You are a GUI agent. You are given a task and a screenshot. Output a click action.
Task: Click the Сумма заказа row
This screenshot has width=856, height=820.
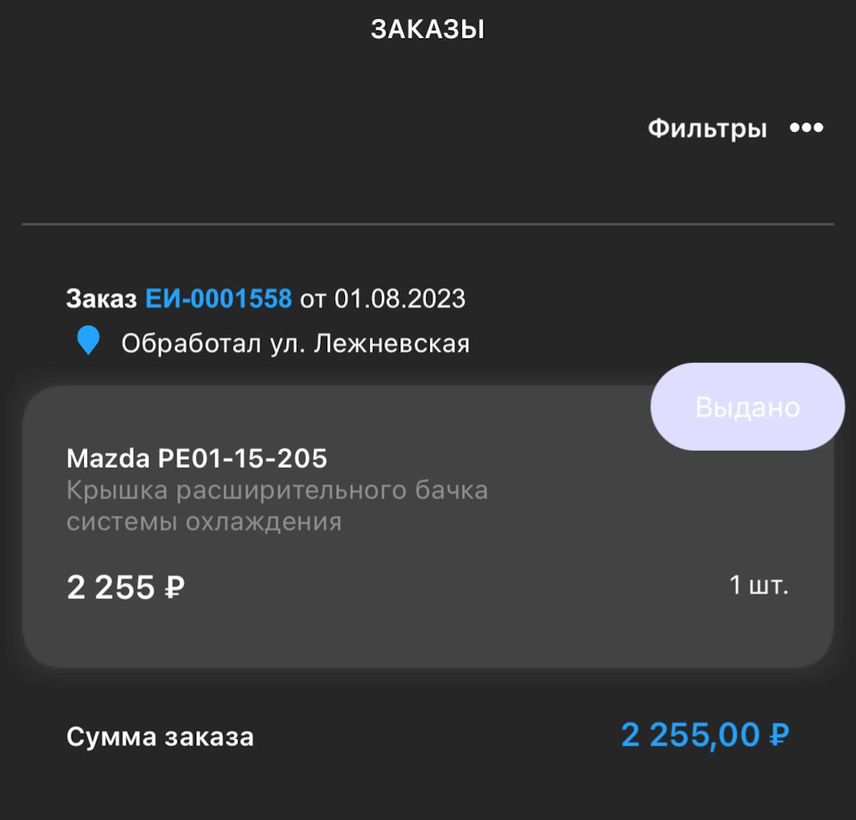[159, 736]
